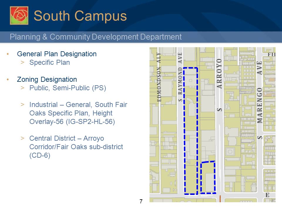The image size is (282, 211).
Task: Select the 'General Plan Designation' bullet
Action: tap(57, 54)
